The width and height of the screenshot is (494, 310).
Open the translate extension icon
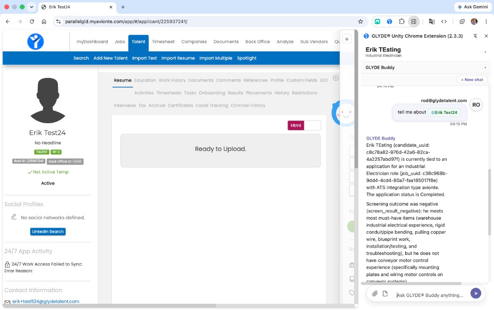point(432,21)
